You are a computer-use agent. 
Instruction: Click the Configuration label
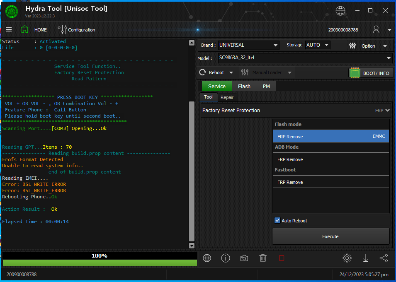pyautogui.click(x=82, y=30)
